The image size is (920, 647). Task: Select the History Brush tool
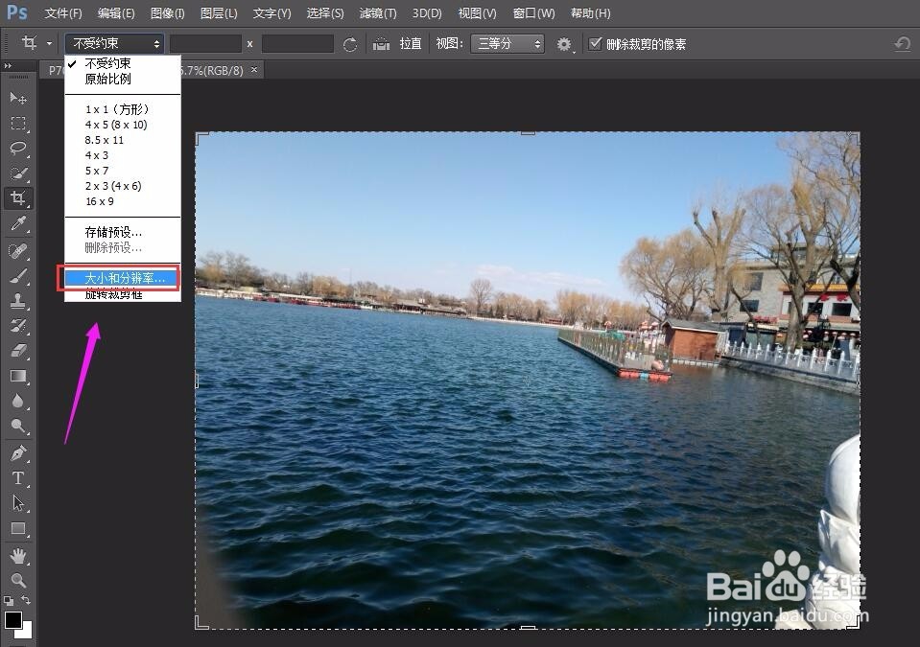[18, 326]
